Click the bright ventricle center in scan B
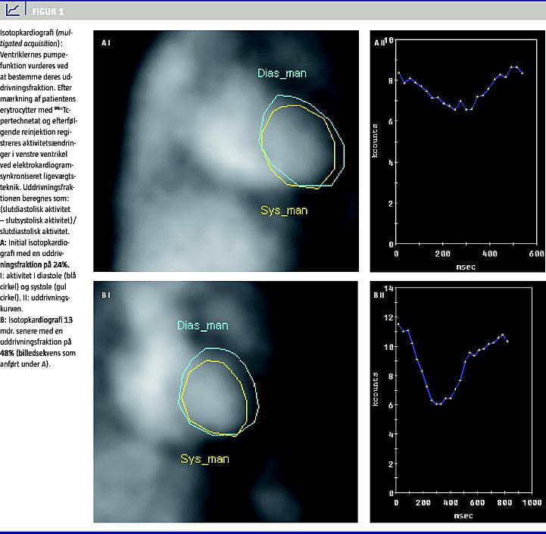546x534 pixels. point(214,398)
